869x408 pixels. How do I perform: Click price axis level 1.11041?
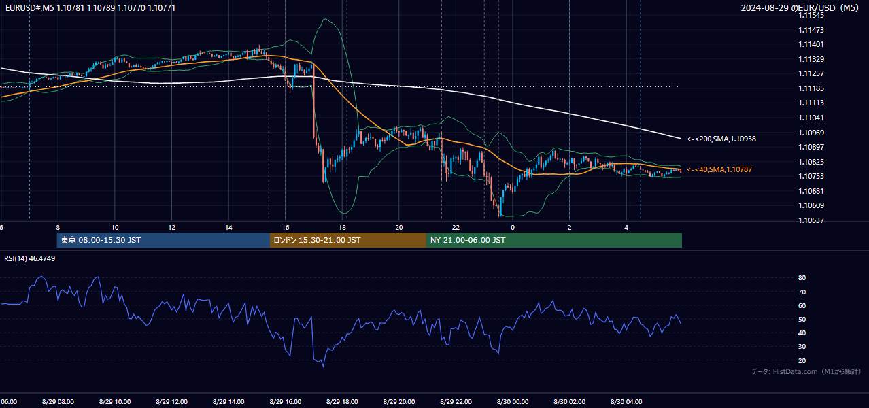click(x=811, y=118)
